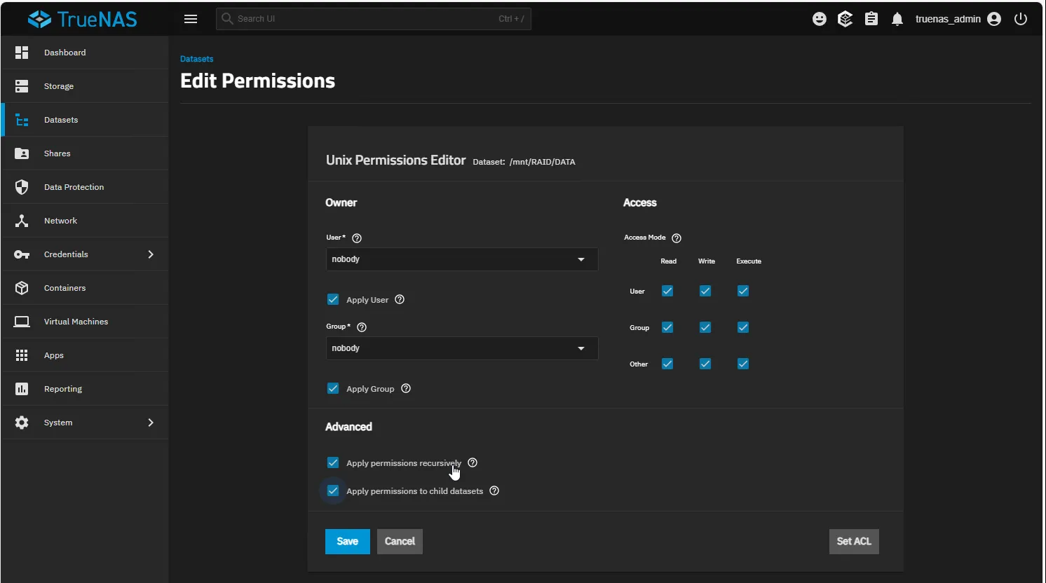Uncheck the Other Write permission checkbox
Image resolution: width=1046 pixels, height=583 pixels.
tap(705, 364)
